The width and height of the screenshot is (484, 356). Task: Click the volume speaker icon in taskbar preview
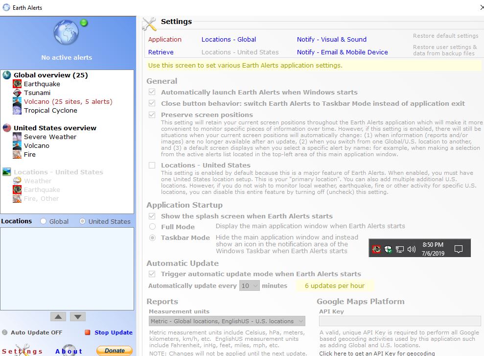point(412,249)
